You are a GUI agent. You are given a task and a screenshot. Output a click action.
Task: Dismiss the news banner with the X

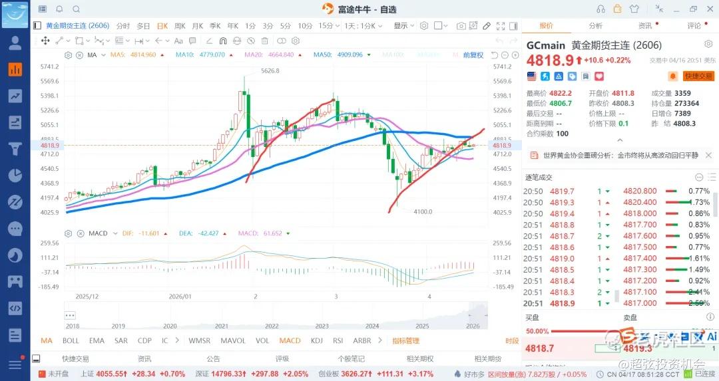coord(708,156)
